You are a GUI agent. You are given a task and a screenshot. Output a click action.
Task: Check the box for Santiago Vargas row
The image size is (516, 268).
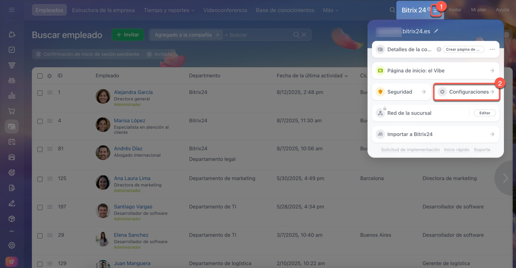pyautogui.click(x=40, y=207)
